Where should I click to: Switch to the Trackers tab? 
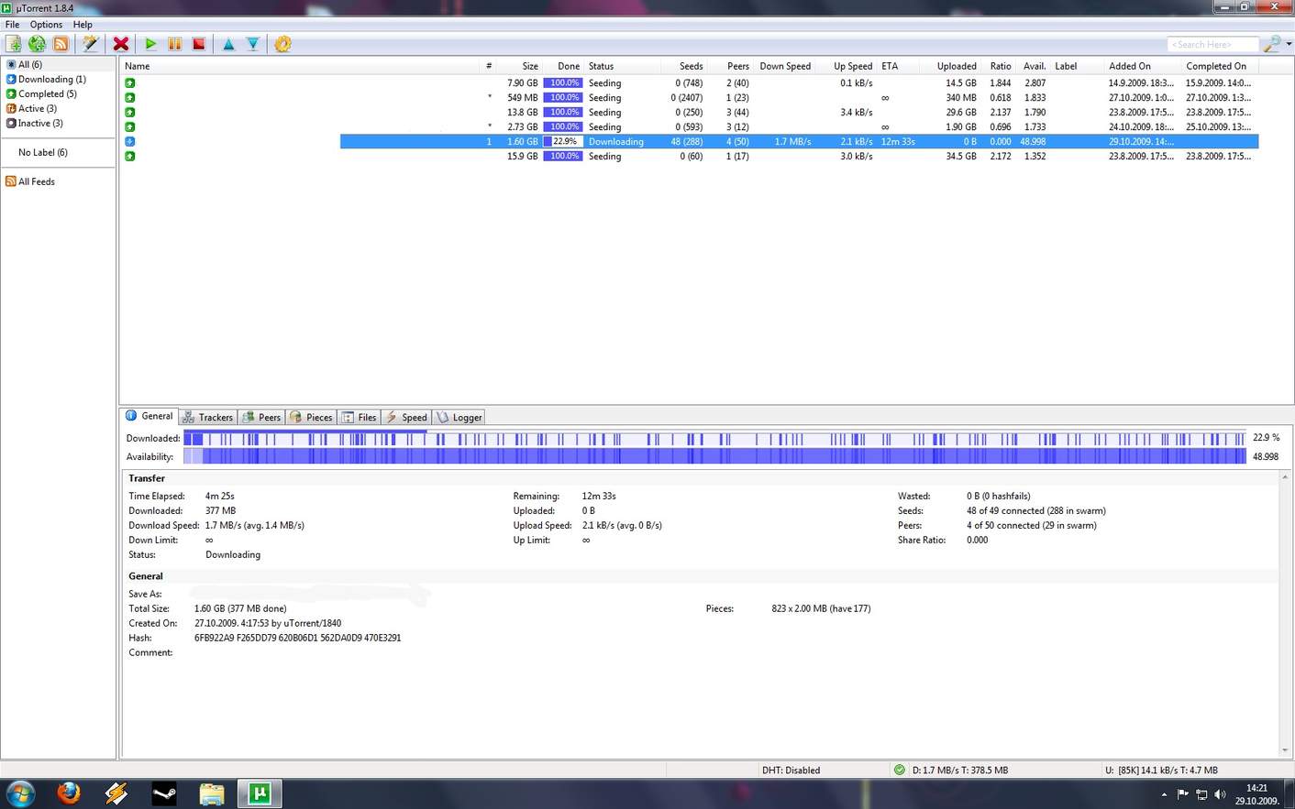point(208,417)
